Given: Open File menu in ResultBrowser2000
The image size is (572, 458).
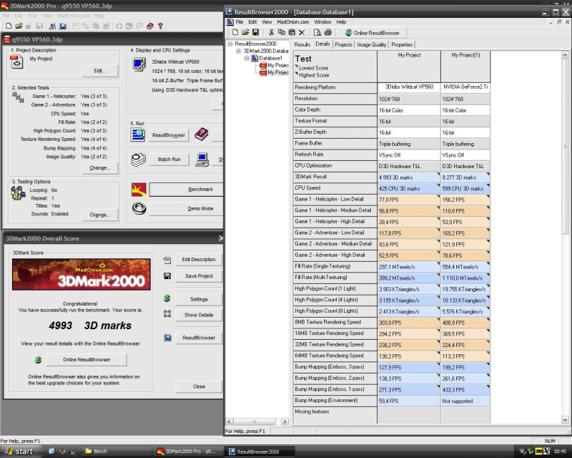Looking at the screenshot, I should click(x=240, y=22).
